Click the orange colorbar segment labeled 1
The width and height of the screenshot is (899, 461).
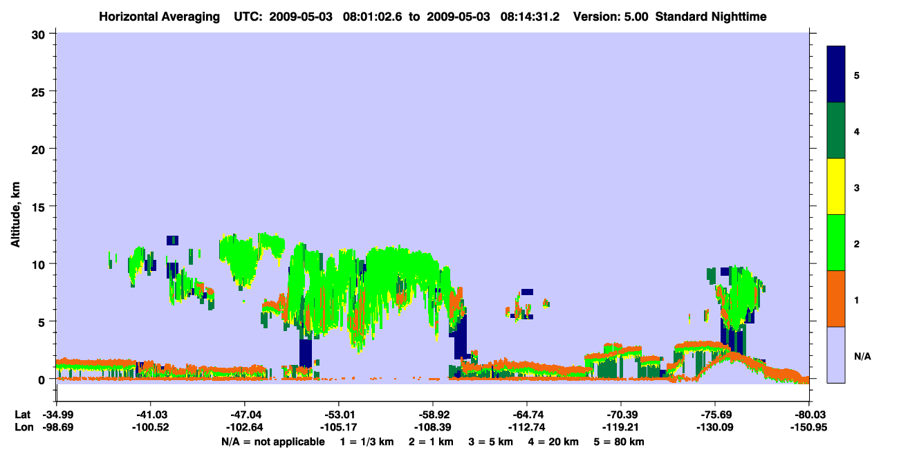point(836,299)
